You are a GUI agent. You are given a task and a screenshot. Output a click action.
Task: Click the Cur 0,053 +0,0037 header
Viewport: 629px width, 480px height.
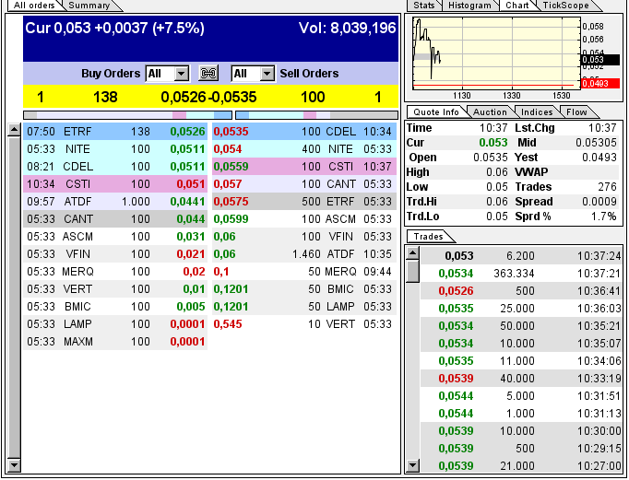pos(114,28)
